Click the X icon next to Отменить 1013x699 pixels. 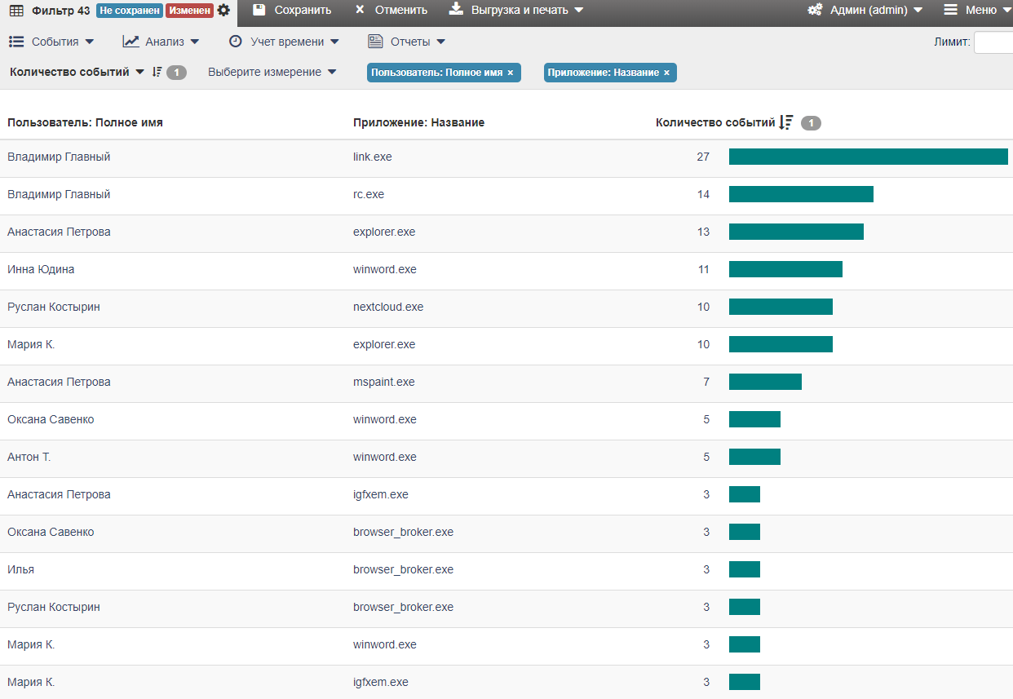(360, 10)
